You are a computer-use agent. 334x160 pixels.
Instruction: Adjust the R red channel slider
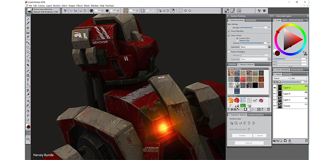(288, 59)
